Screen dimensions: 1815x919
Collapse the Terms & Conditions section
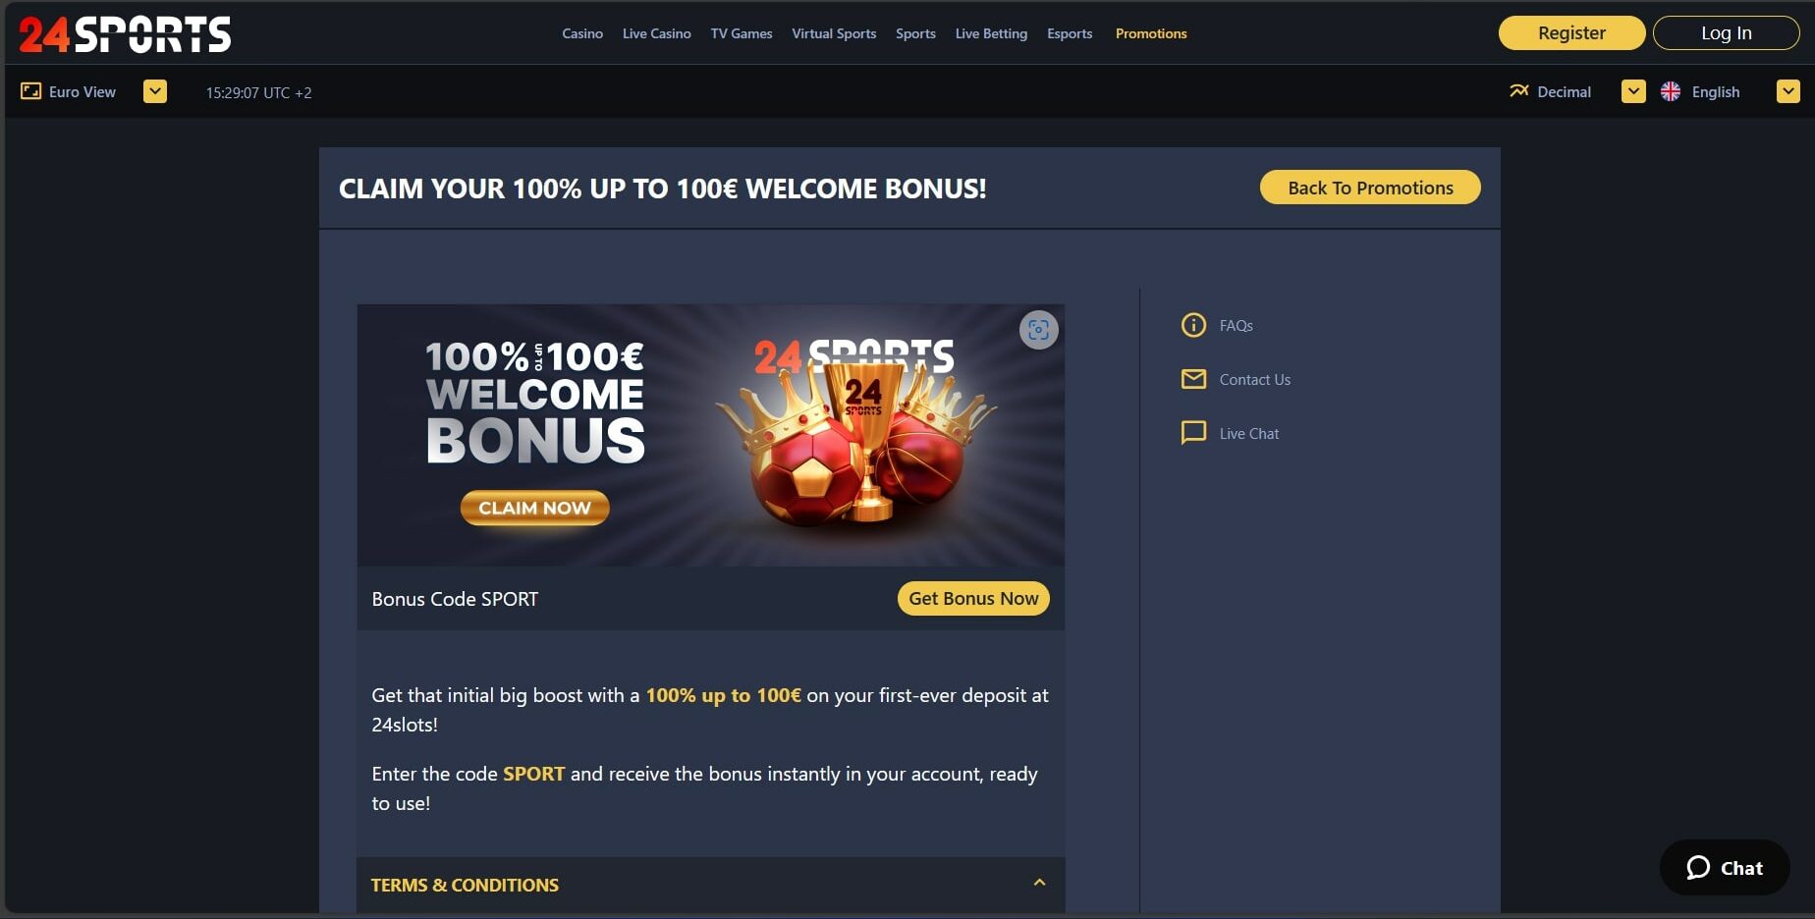(x=1039, y=884)
